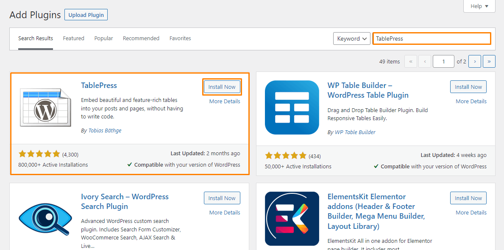This screenshot has width=504, height=250.
Task: Open More Details for WP Table Builder
Action: pyautogui.click(x=471, y=102)
